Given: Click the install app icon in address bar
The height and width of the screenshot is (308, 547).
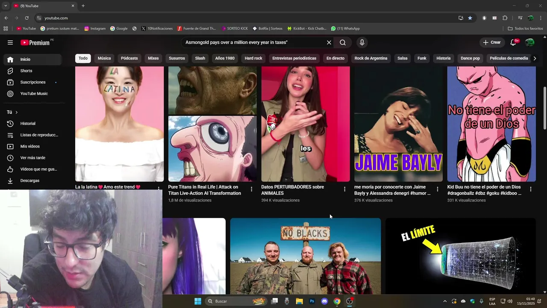Looking at the screenshot, I should [x=461, y=18].
